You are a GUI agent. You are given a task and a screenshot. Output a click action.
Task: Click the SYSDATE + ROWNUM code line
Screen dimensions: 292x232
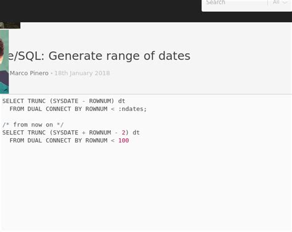[71, 133]
